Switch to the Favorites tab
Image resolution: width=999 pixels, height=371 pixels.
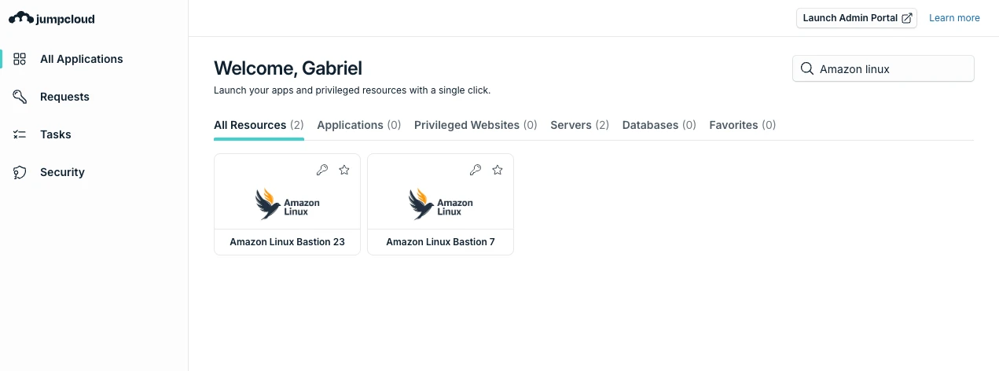tap(743, 125)
